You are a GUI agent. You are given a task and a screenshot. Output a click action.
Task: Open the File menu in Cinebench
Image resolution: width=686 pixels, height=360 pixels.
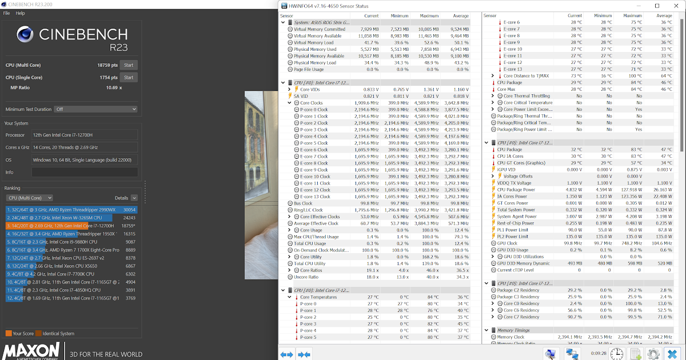pyautogui.click(x=7, y=13)
